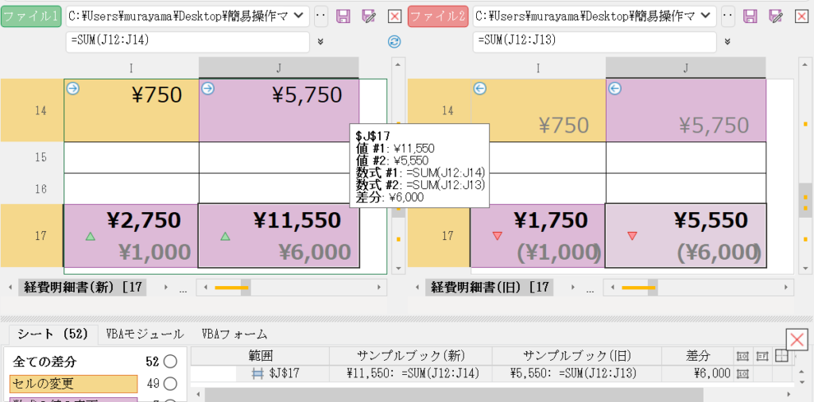
Task: Close File 1 with the red X icon
Action: (x=394, y=16)
